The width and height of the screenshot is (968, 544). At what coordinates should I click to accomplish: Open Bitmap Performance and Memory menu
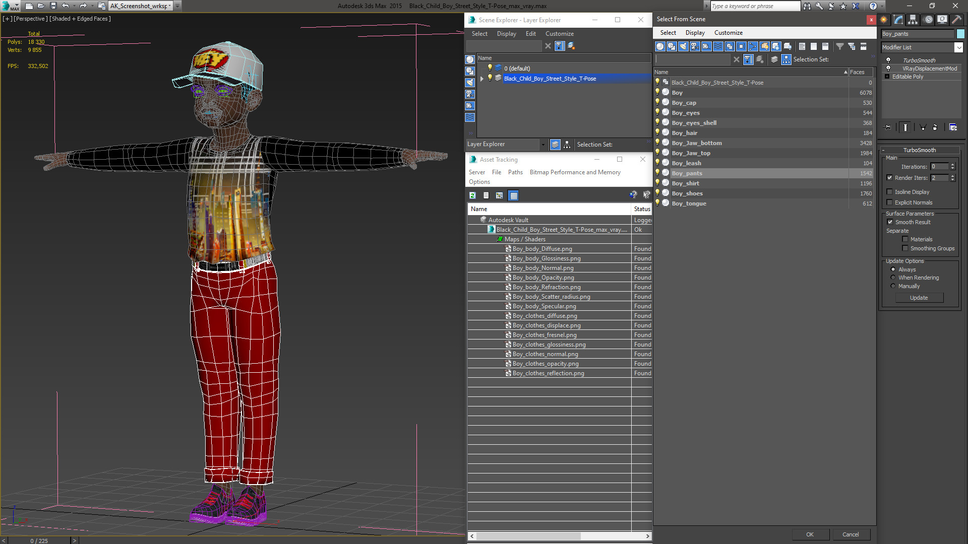coord(575,172)
